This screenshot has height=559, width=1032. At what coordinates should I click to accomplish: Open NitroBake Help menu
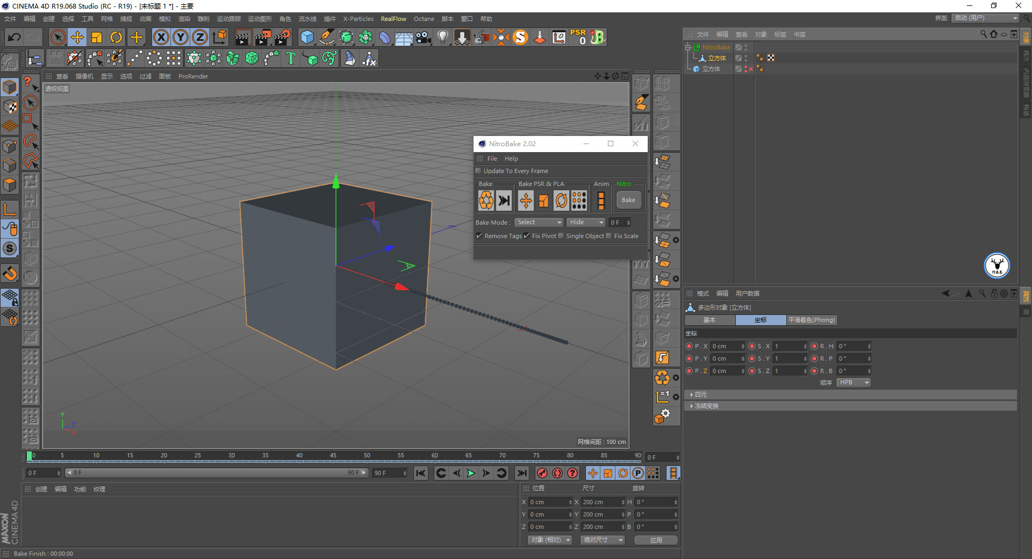(511, 159)
